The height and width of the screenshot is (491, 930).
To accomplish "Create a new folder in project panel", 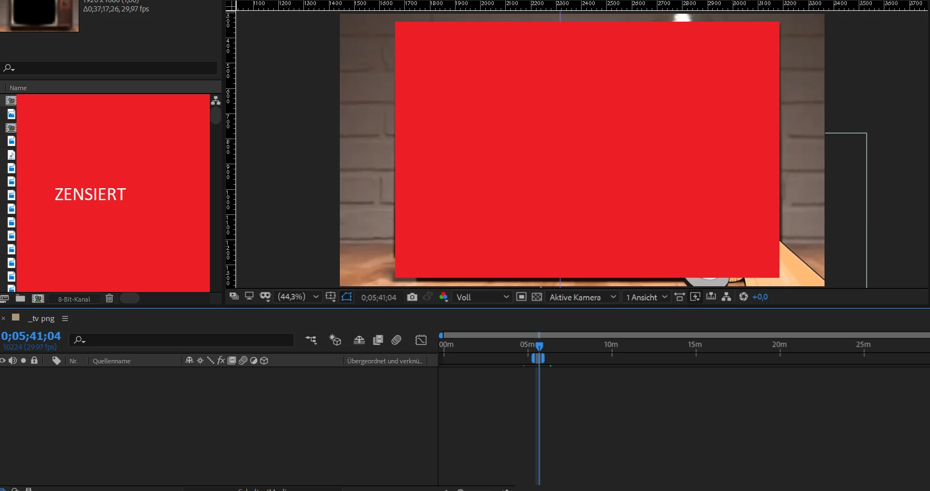I will click(x=21, y=298).
